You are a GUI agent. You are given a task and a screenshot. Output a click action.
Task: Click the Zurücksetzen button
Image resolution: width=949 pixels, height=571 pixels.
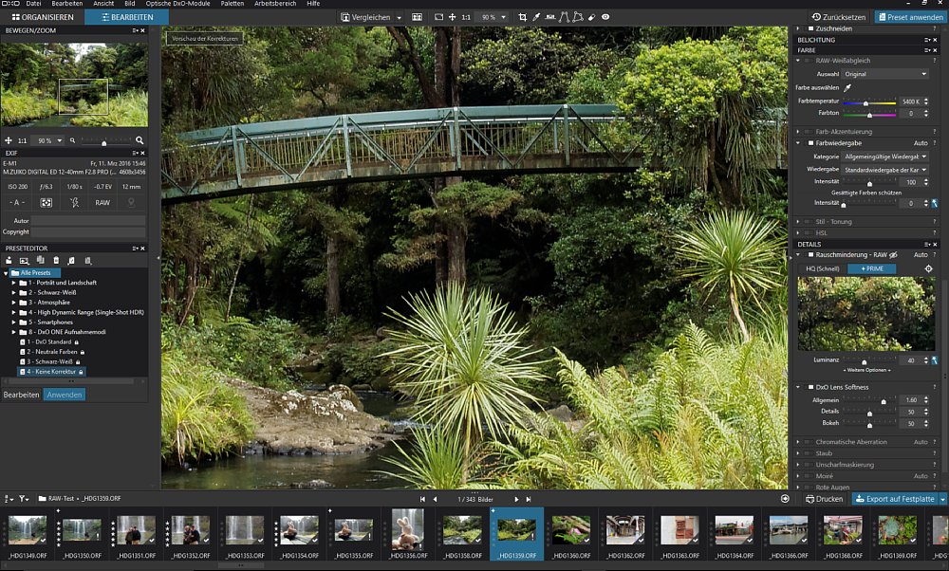point(839,17)
